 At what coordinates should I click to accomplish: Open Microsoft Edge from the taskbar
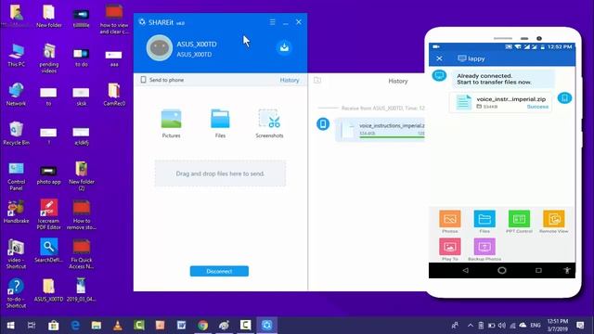point(75,325)
